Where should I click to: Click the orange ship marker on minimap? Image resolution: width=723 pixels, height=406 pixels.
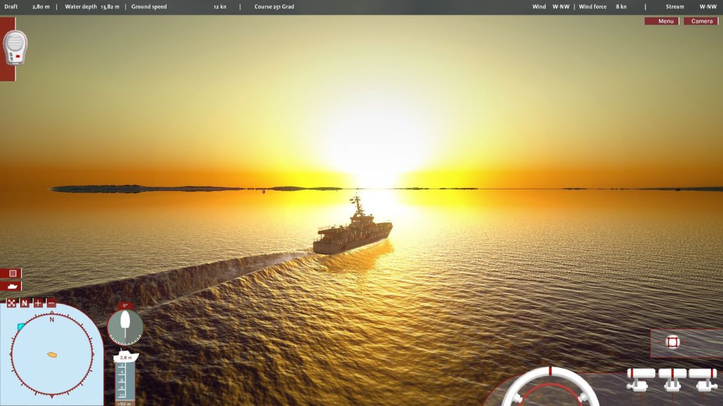point(52,355)
